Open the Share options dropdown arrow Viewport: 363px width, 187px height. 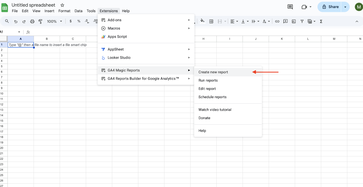pos(345,7)
